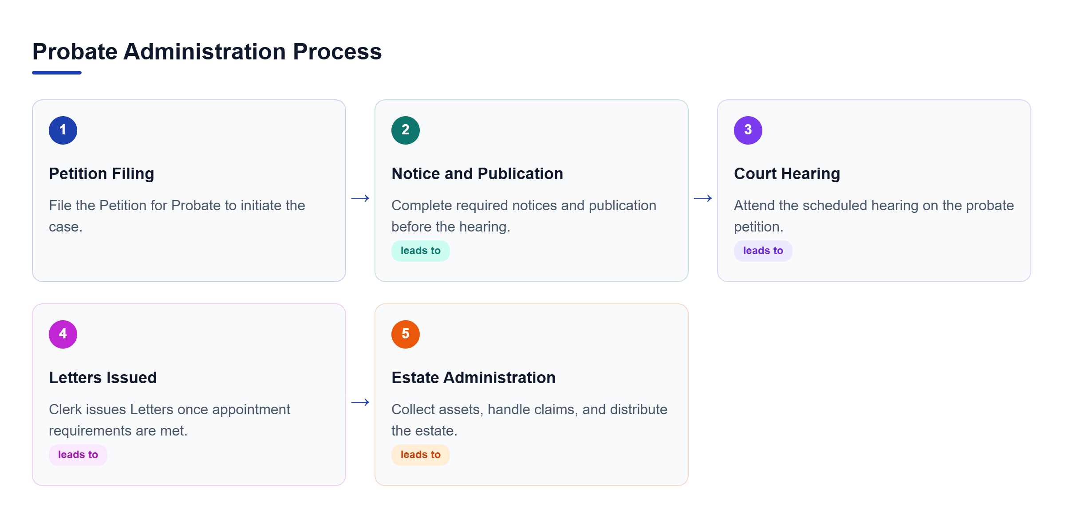Select the 'Court Hearing' card title

[x=787, y=174]
